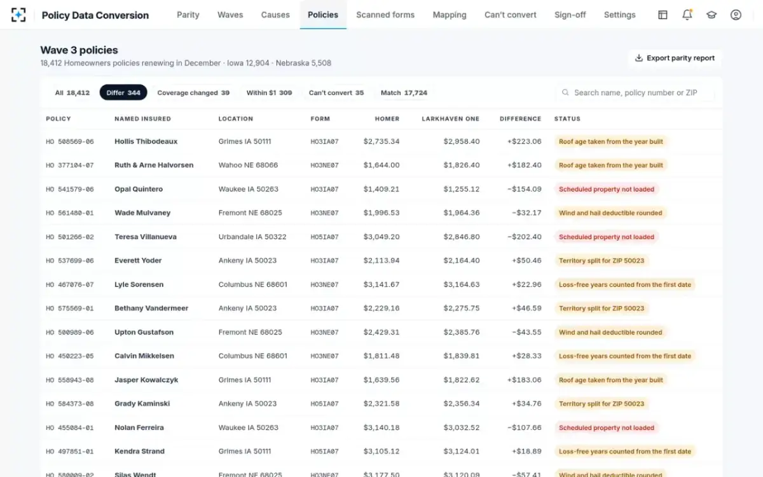This screenshot has width=763, height=477.
Task: Click Kendra Strand's Loss-free years badge
Action: point(625,452)
